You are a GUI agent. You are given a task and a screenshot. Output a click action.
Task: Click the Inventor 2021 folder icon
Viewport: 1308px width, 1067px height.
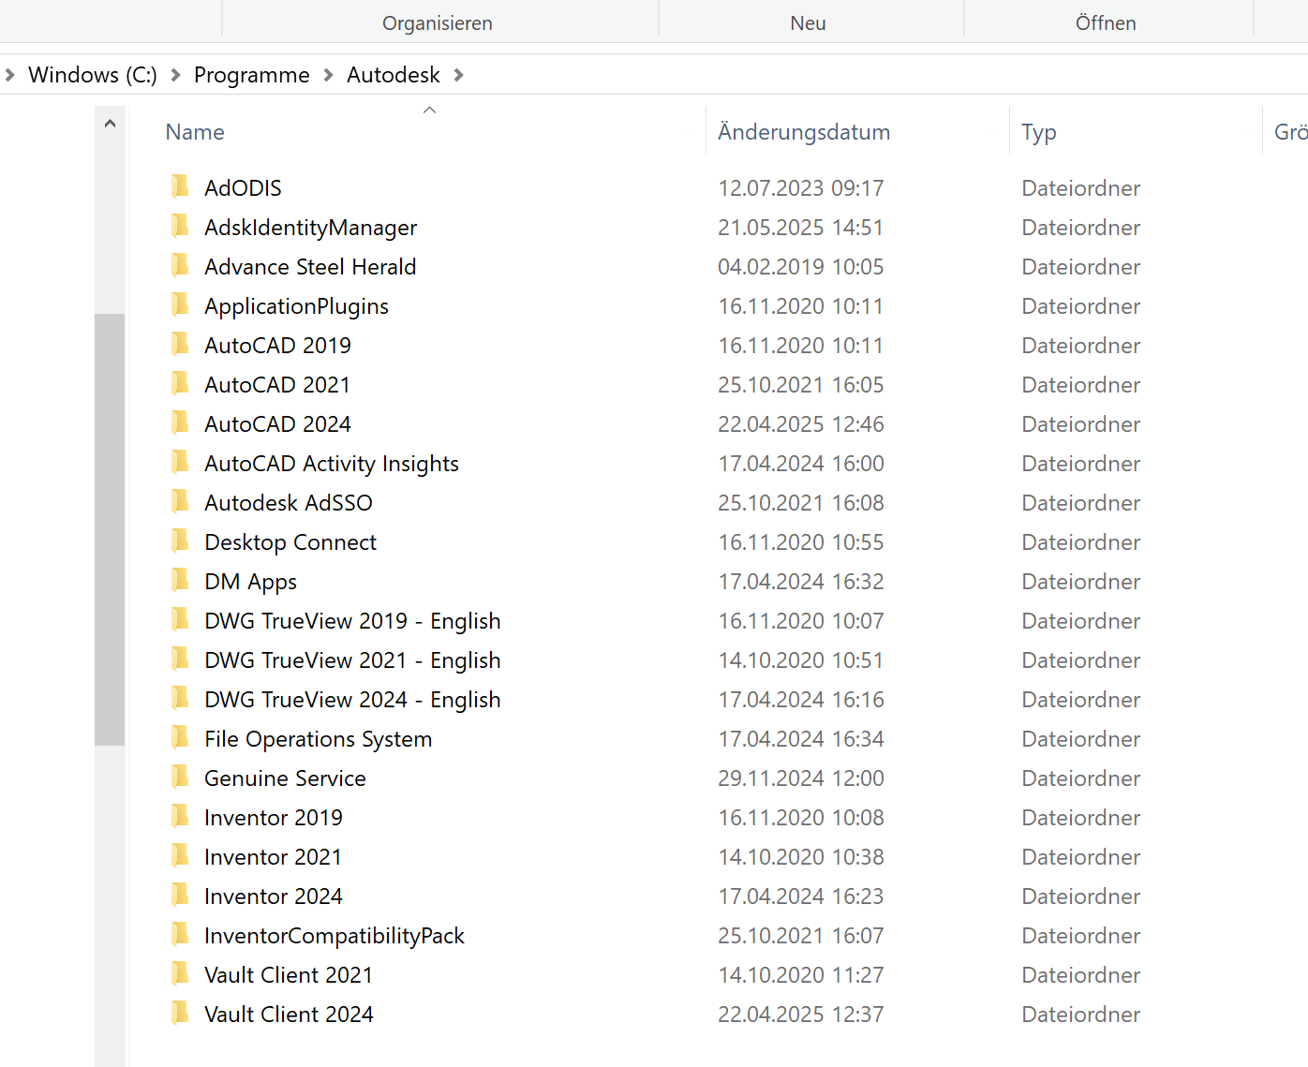[180, 855]
